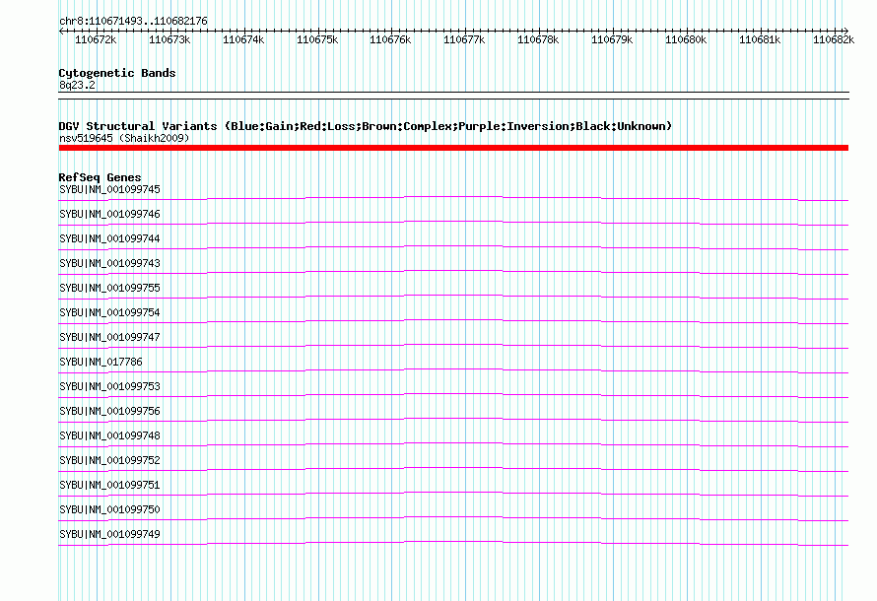Click the SYBU|NM_001099746 transcript label
This screenshot has height=601, width=877.
109,214
